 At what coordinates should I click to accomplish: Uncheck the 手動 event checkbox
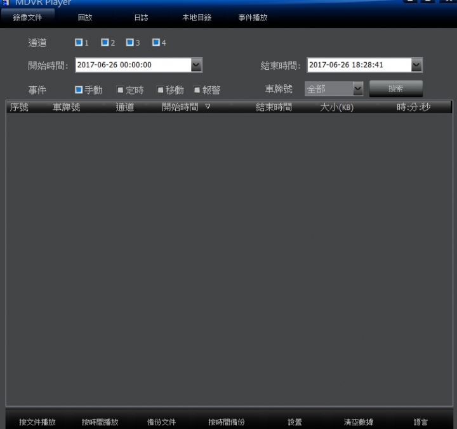[79, 89]
